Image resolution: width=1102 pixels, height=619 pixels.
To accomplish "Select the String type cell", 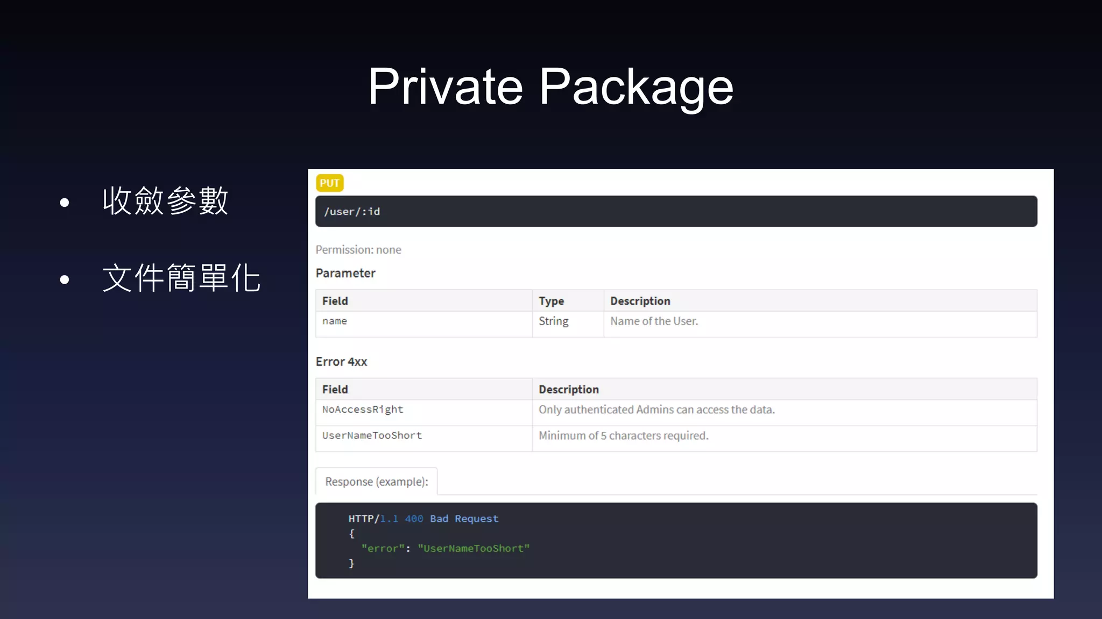I will (x=568, y=324).
